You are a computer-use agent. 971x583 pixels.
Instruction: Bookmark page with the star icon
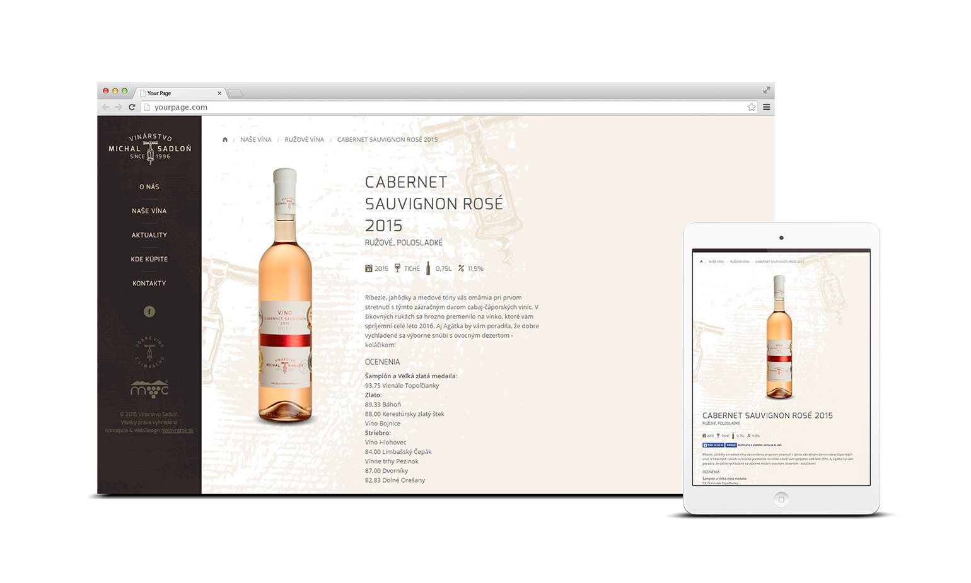pyautogui.click(x=752, y=107)
